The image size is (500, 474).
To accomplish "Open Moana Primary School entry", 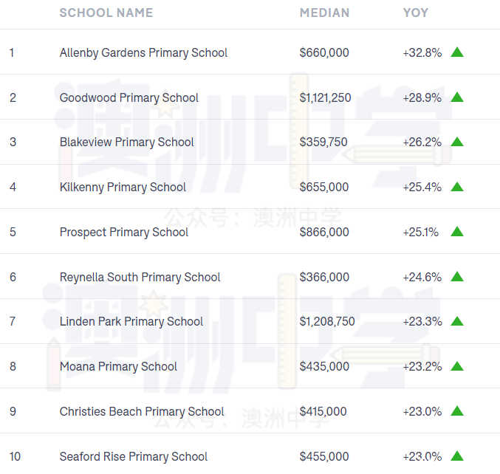I will pyautogui.click(x=118, y=367).
